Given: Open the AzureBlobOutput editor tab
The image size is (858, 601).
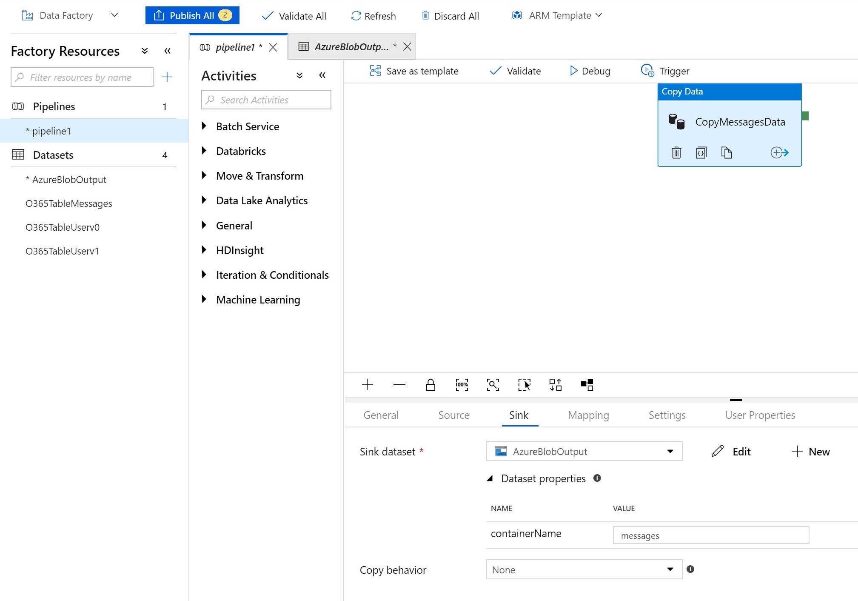Looking at the screenshot, I should click(351, 47).
